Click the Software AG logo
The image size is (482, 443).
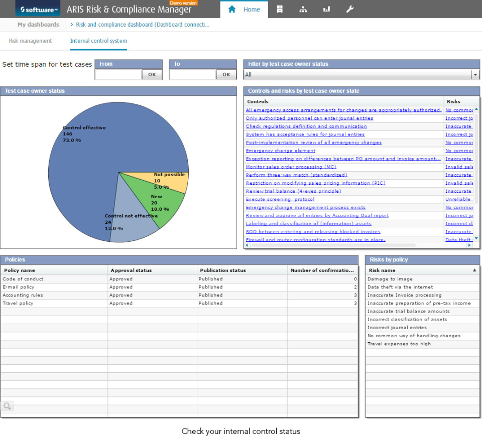(x=38, y=10)
